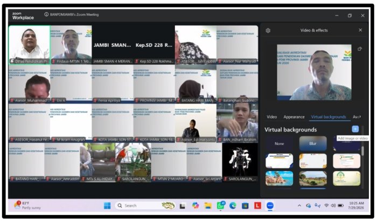Select the Asesor_Sri Anjani participant tile

coord(204,162)
